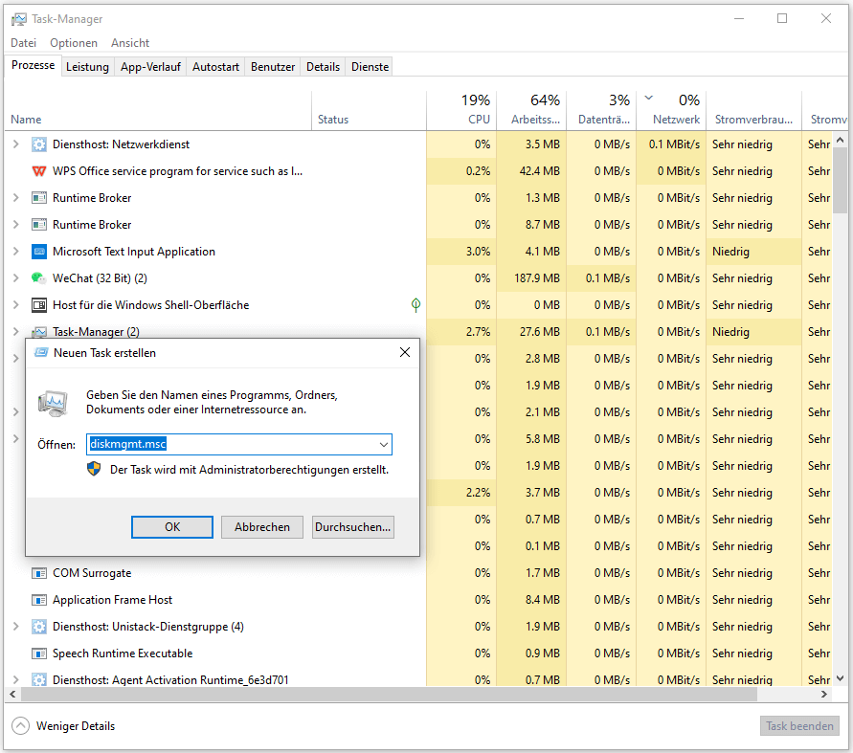Open the Optionen menu
Screen dimensions: 853x753
[x=74, y=42]
